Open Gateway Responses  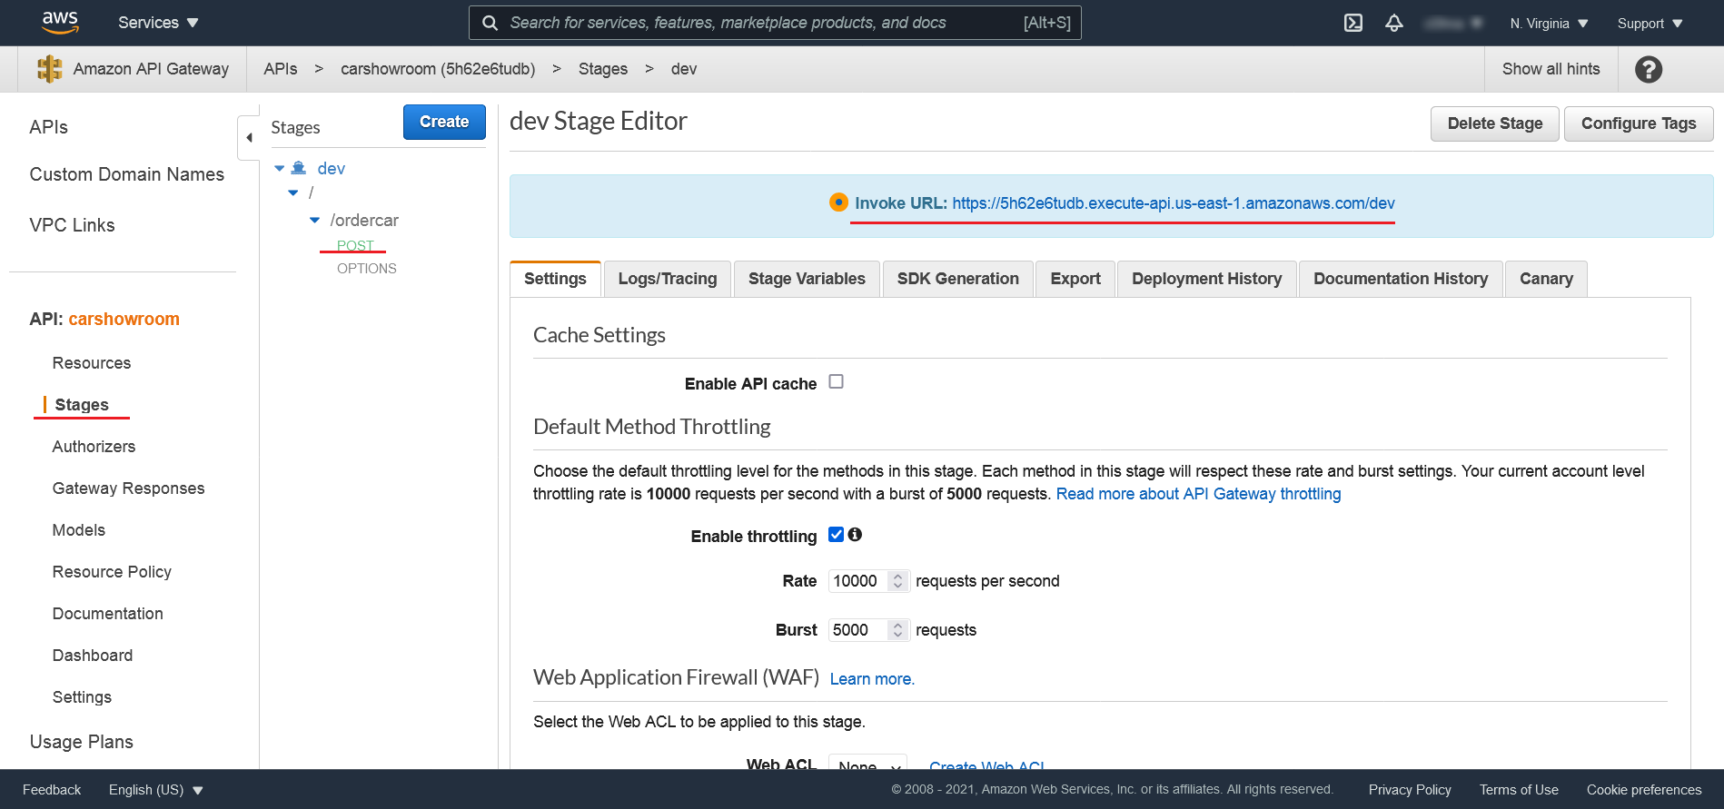coord(129,488)
